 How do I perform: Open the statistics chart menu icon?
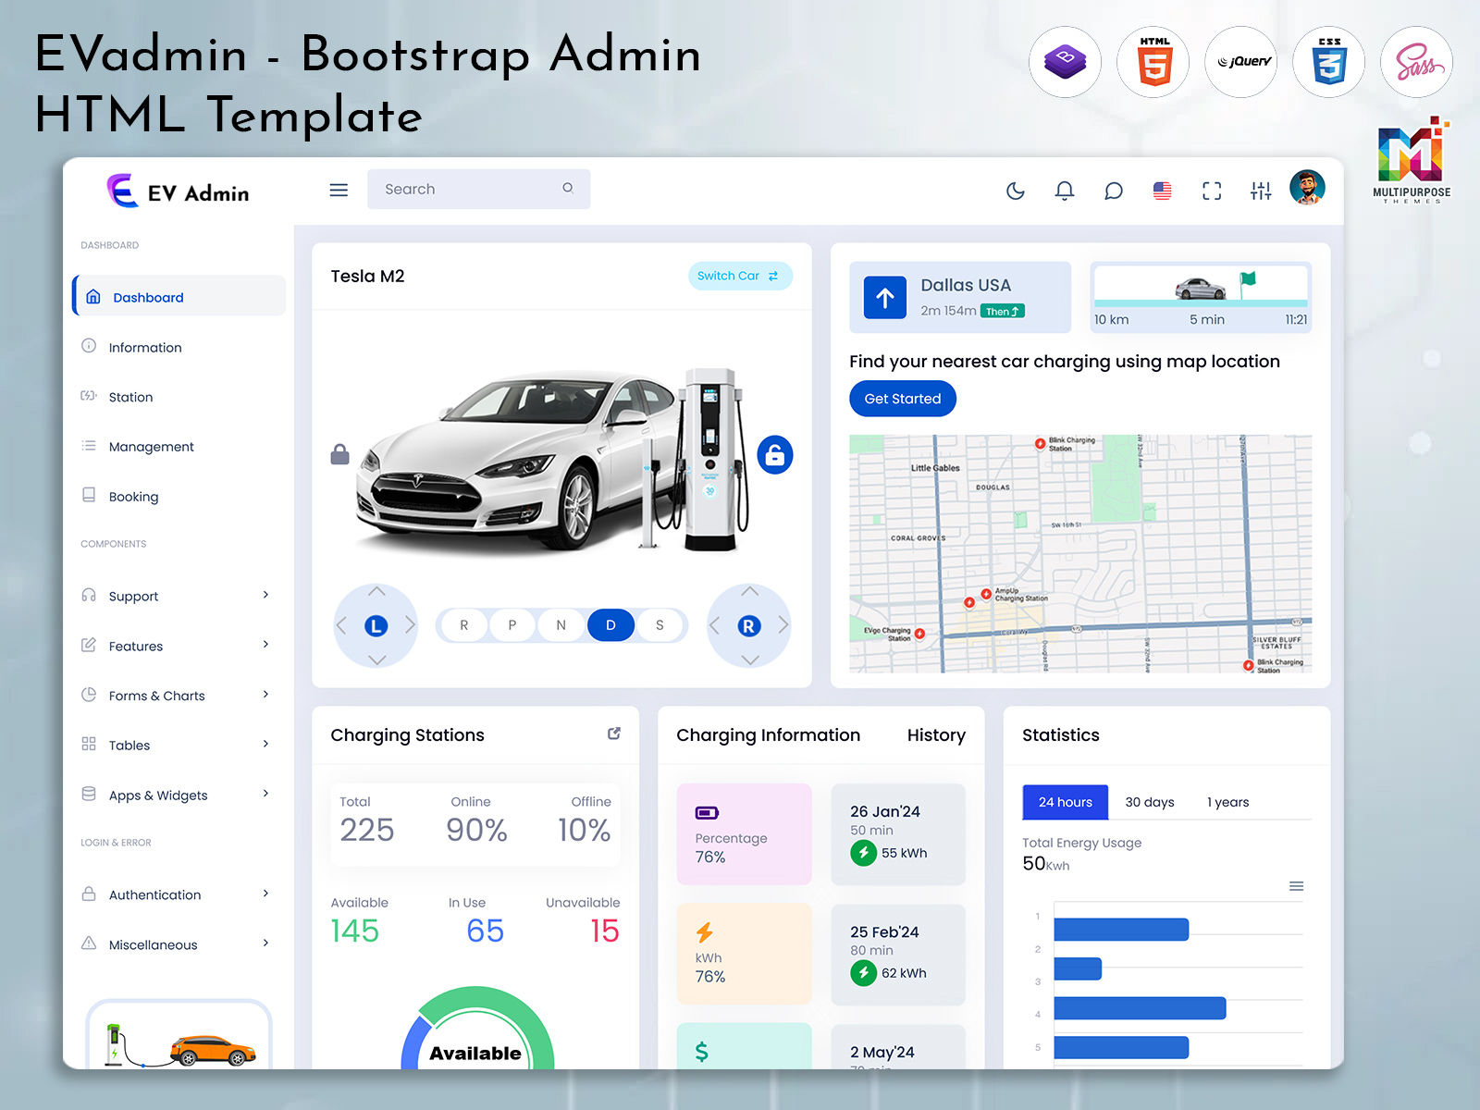pyautogui.click(x=1297, y=886)
